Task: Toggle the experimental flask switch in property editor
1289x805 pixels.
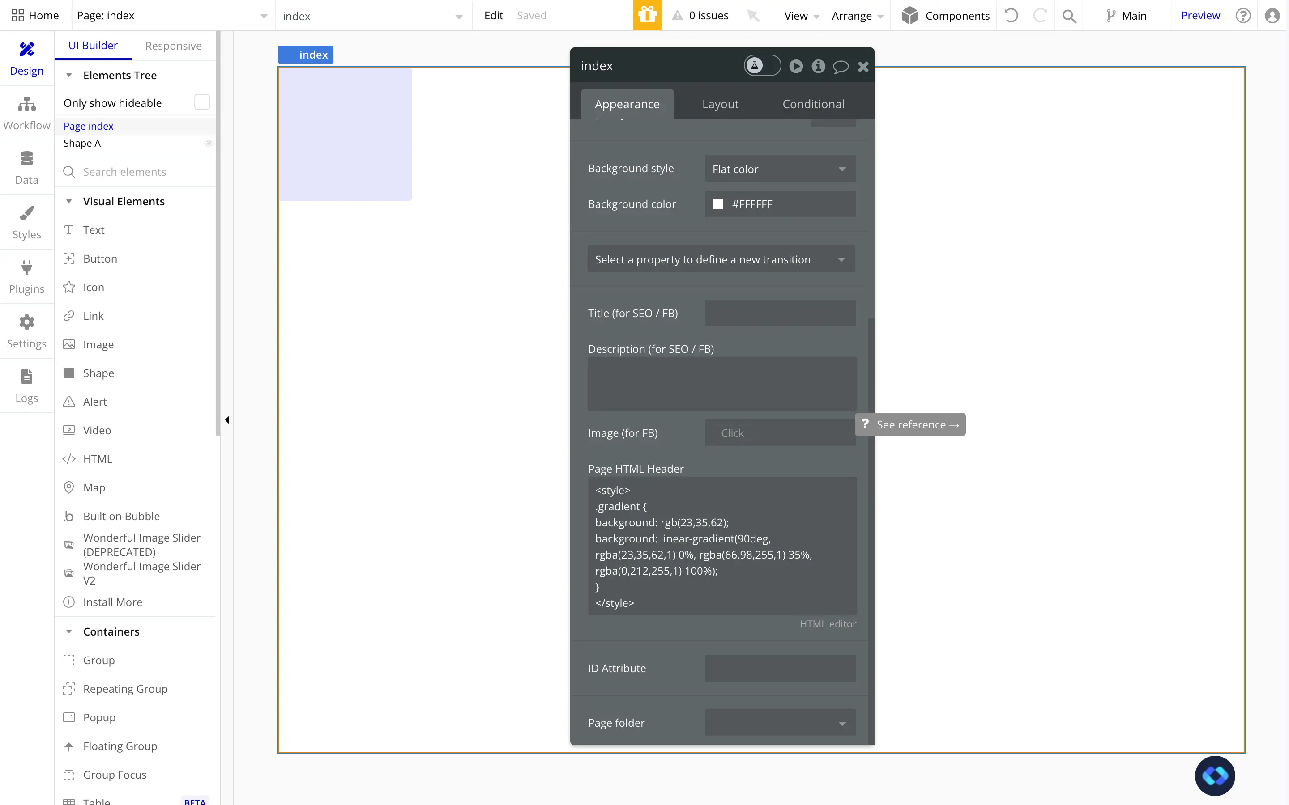Action: [x=762, y=65]
